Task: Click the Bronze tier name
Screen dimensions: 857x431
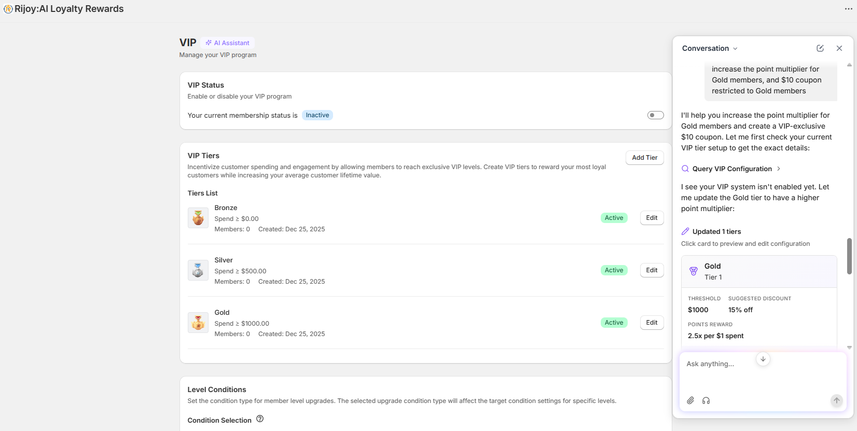Action: tap(226, 207)
